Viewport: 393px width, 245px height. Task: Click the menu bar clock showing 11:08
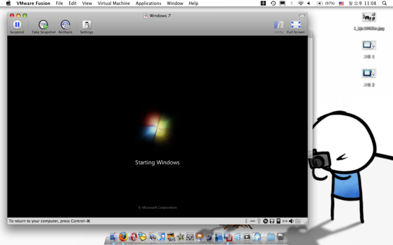tap(362, 3)
